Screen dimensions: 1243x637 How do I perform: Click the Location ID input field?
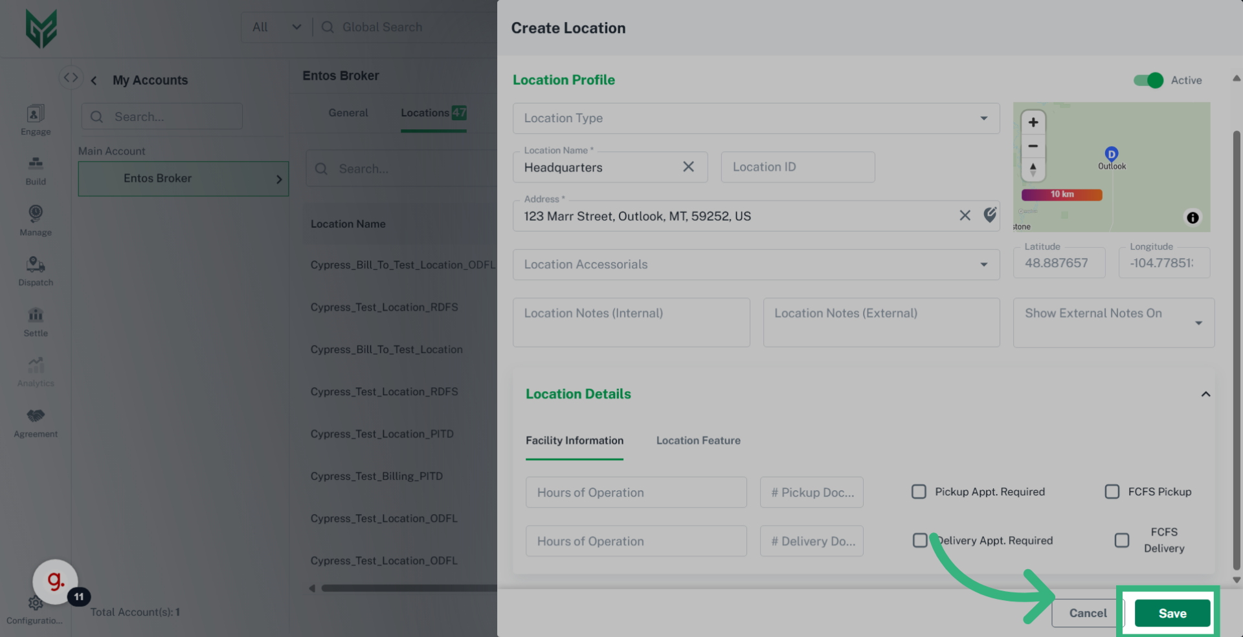tap(798, 167)
